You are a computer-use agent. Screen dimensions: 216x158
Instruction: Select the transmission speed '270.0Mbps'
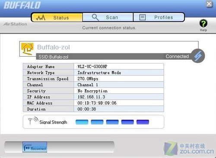(88, 79)
